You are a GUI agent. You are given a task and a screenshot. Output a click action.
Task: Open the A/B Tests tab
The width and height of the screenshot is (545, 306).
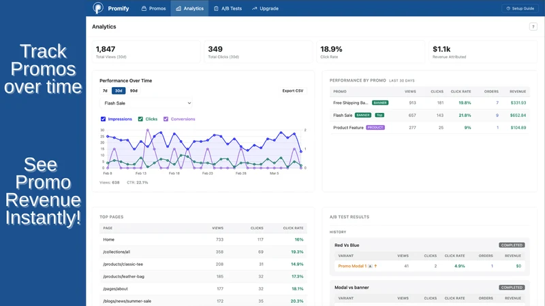tap(228, 8)
